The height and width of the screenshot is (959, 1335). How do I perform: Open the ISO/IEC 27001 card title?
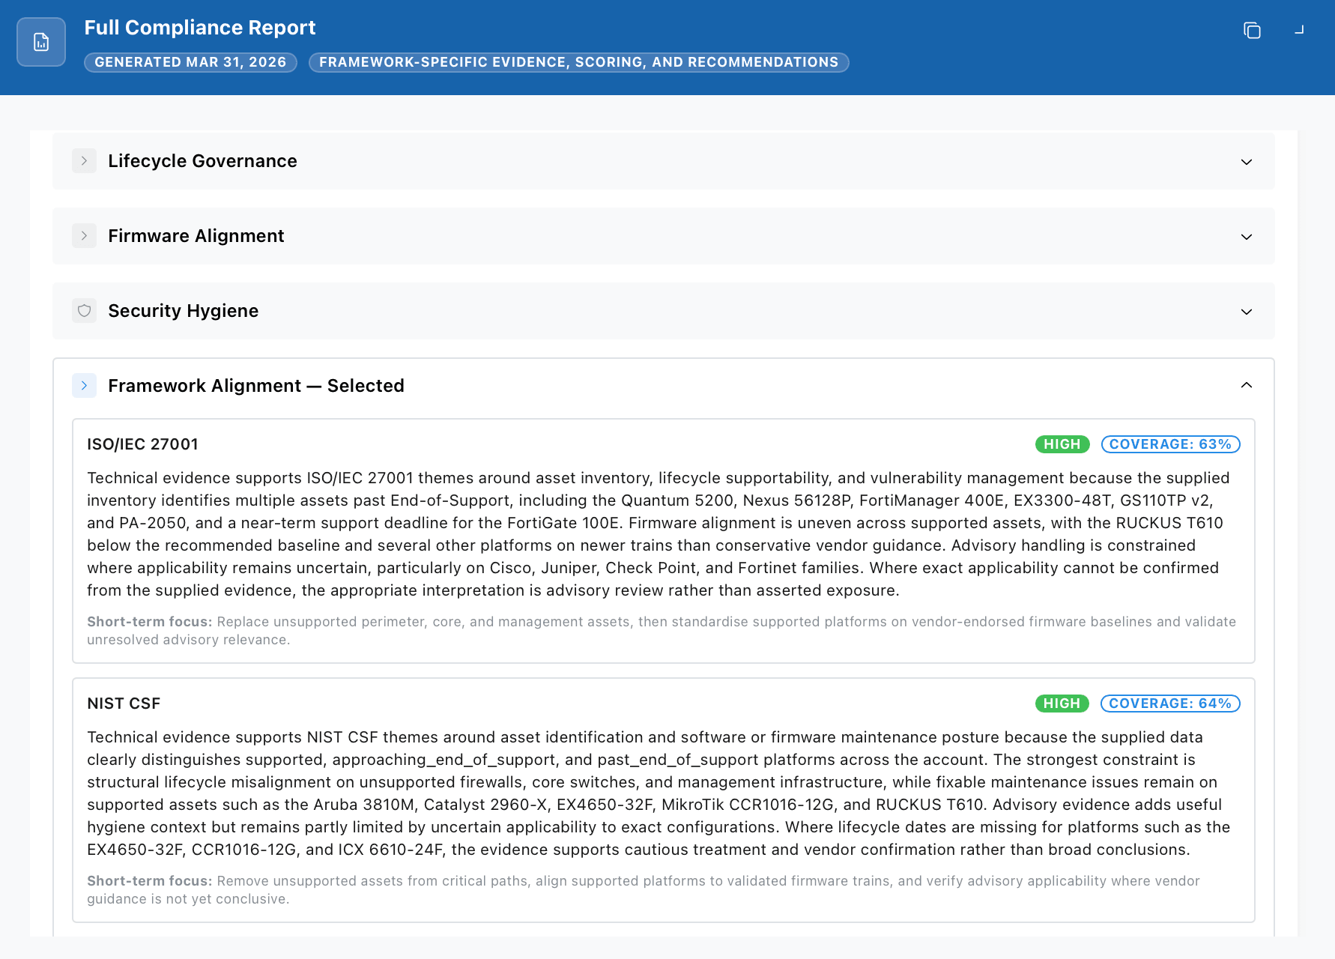tap(142, 444)
